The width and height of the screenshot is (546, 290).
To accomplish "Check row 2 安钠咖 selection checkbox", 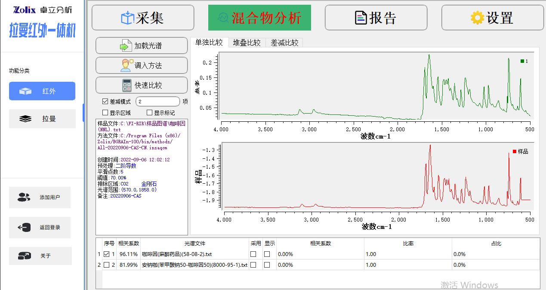I will pyautogui.click(x=106, y=265).
